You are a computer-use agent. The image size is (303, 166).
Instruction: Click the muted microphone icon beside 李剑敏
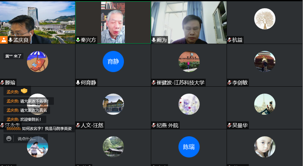229,83
